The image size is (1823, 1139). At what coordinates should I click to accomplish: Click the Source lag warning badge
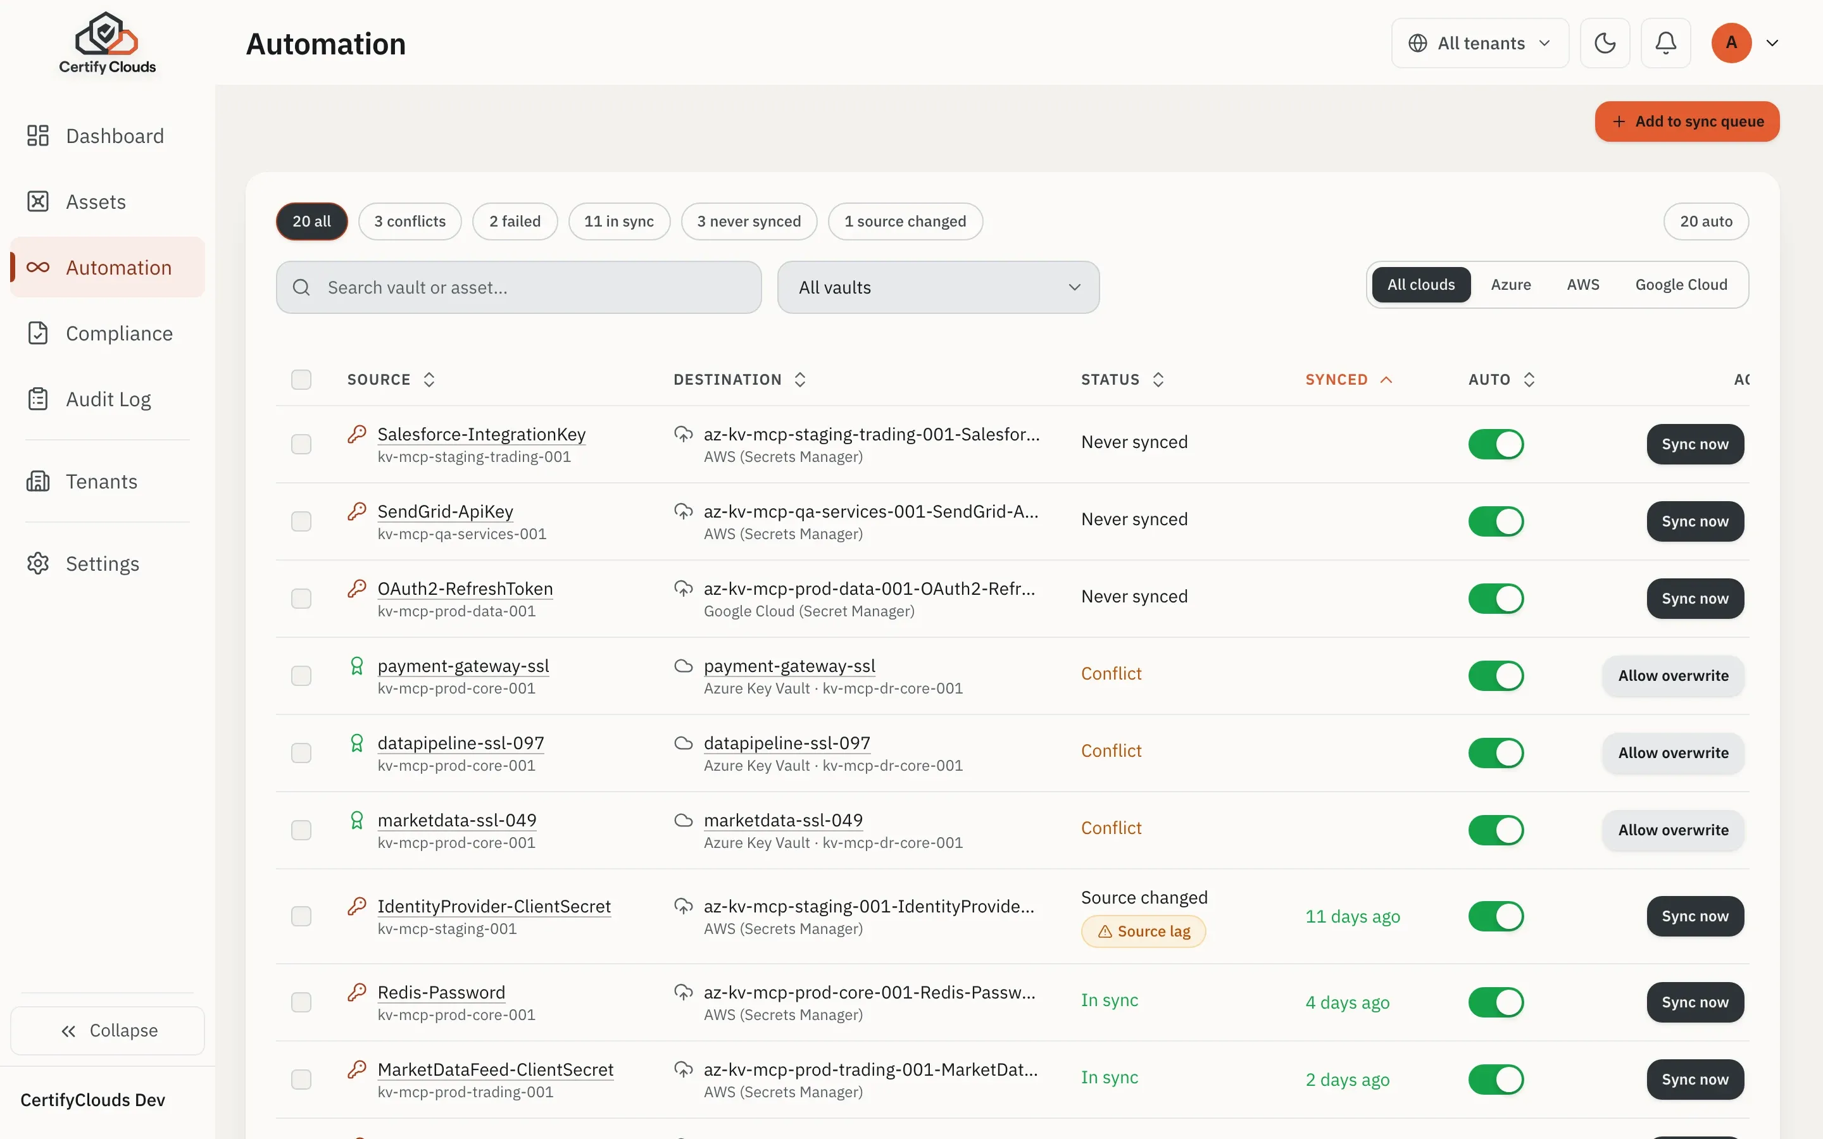(1143, 931)
